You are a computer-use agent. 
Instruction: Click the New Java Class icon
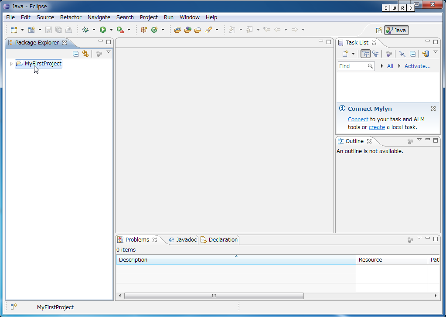click(154, 30)
